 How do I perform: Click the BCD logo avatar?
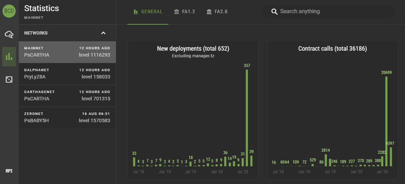(9, 11)
